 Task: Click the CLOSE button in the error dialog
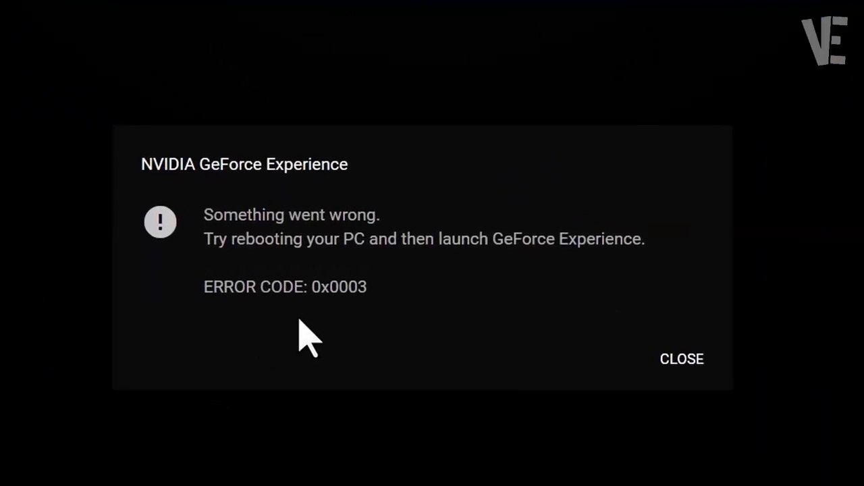click(682, 359)
